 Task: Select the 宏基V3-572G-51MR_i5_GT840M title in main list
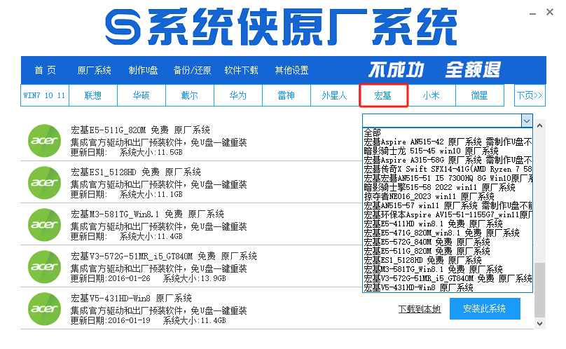coord(163,256)
